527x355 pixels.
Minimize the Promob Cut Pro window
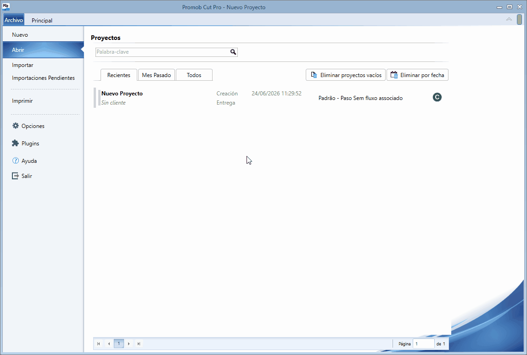[499, 7]
